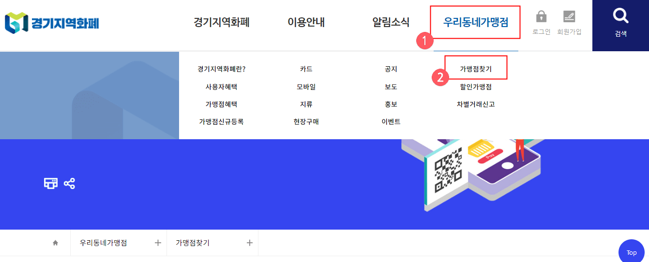Jump back up with the Top button
Image resolution: width=649 pixels, height=262 pixels.
click(x=632, y=252)
